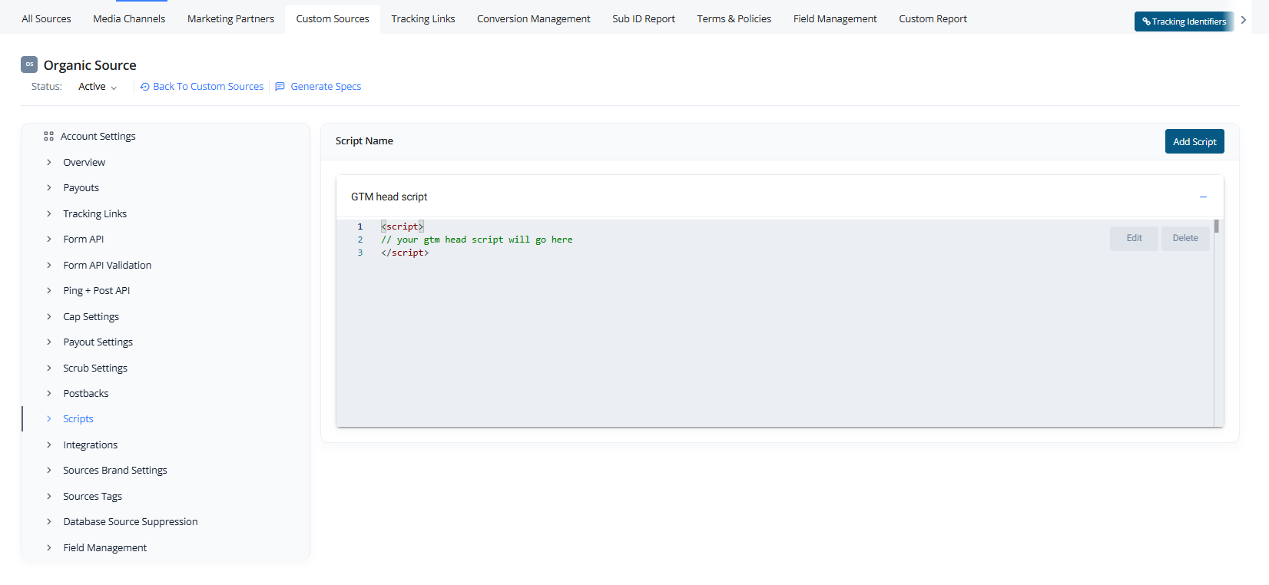
Task: Switch to the Sub ID Report tab
Action: [644, 18]
